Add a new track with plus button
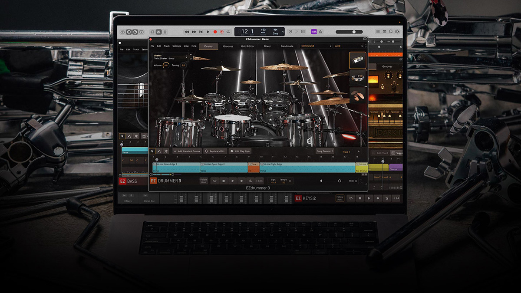 pos(359,151)
